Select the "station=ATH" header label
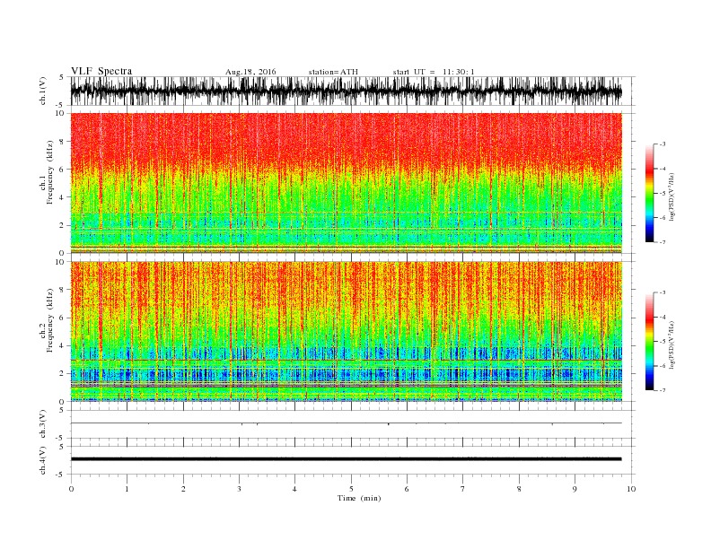The width and height of the screenshot is (711, 549). click(333, 72)
